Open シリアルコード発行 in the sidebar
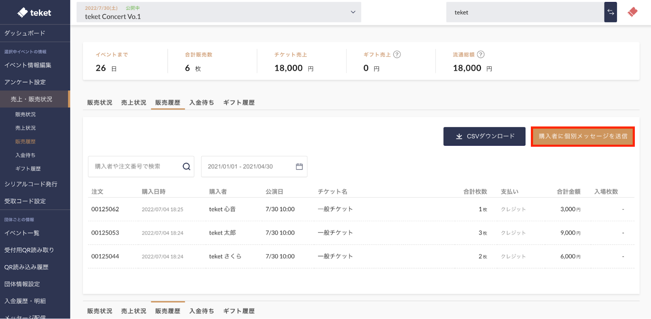This screenshot has width=651, height=319. coord(31,184)
